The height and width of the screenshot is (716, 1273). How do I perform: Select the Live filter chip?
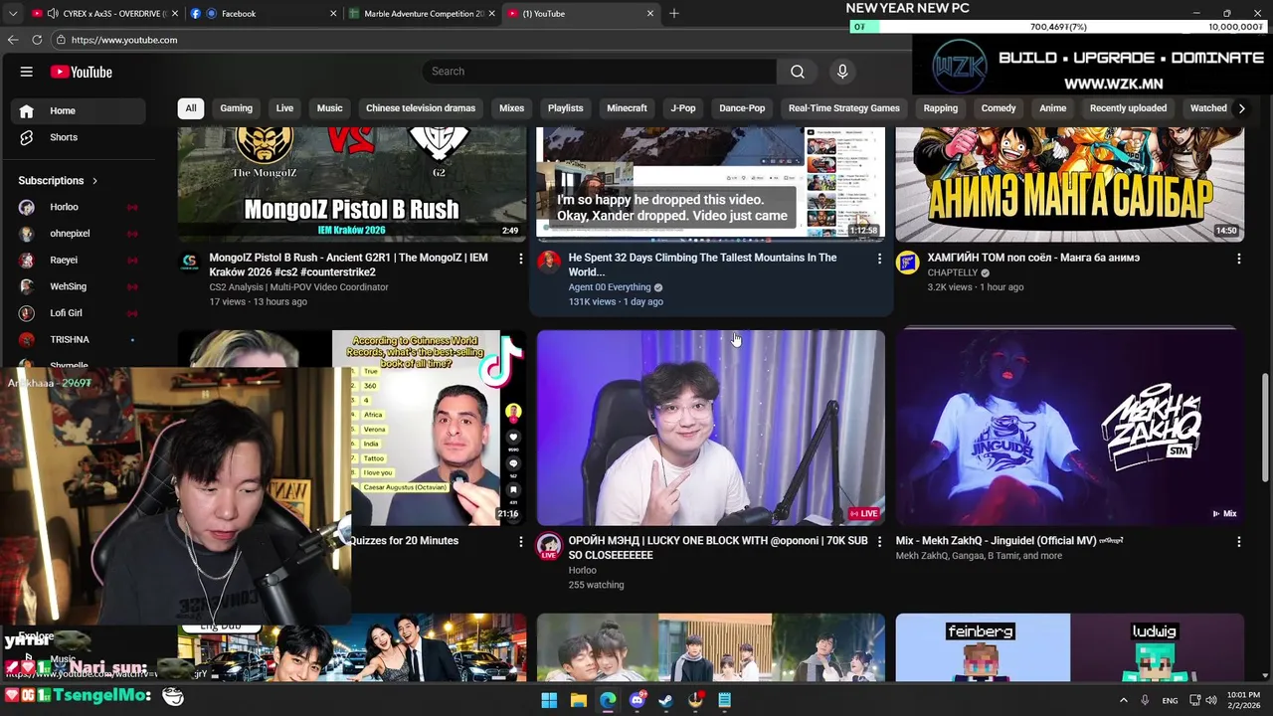point(284,108)
